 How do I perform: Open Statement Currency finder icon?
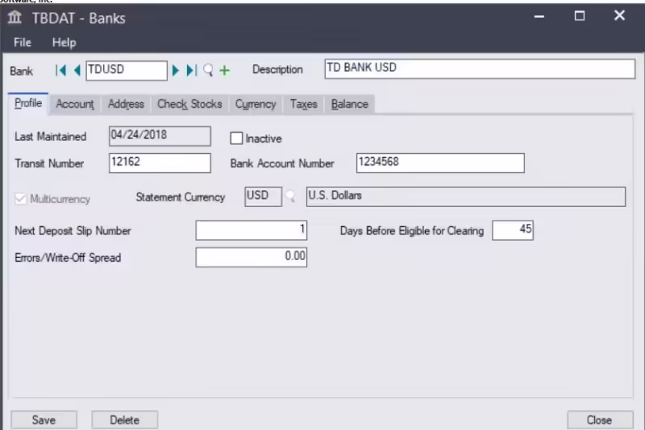(x=291, y=196)
